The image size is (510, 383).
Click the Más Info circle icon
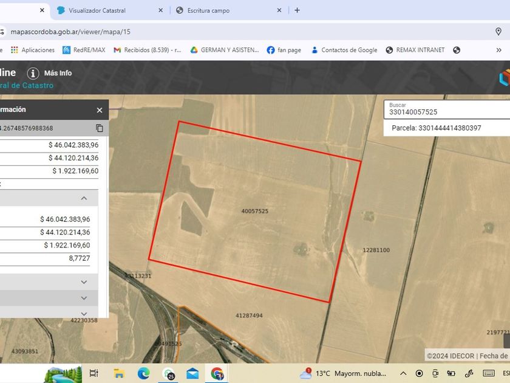(x=33, y=74)
